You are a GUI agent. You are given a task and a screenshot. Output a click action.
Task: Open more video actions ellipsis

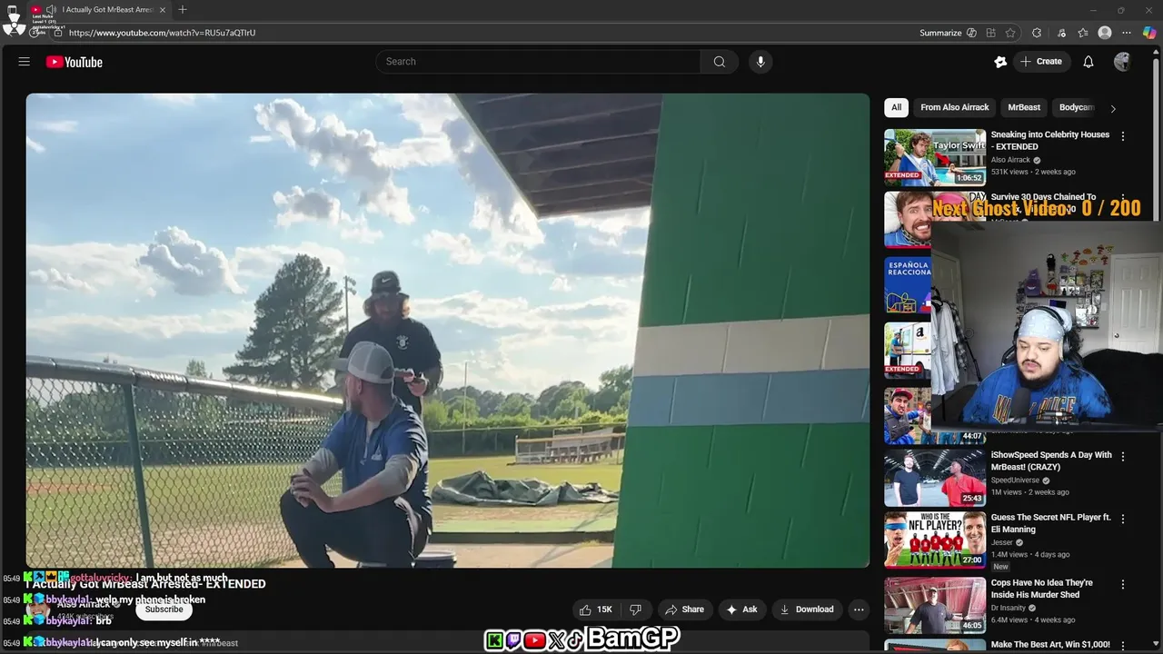(859, 609)
